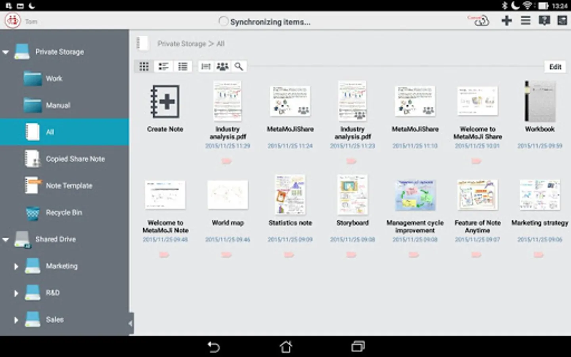Tap the pink tag under Storyboard
The width and height of the screenshot is (571, 357).
pyautogui.click(x=352, y=255)
